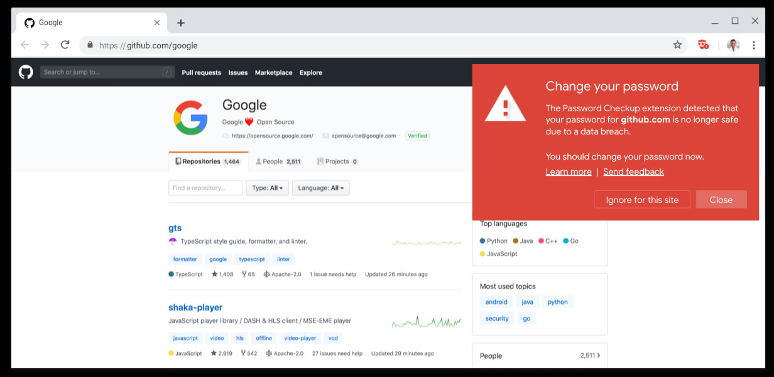The height and width of the screenshot is (377, 774).
Task: Open Explore in GitHub header
Action: 311,73
